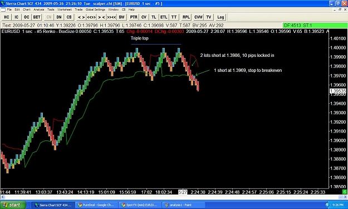Click the green DF:4513 ST:1 status box
Viewport: 348px width, 209px height.
pos(315,25)
